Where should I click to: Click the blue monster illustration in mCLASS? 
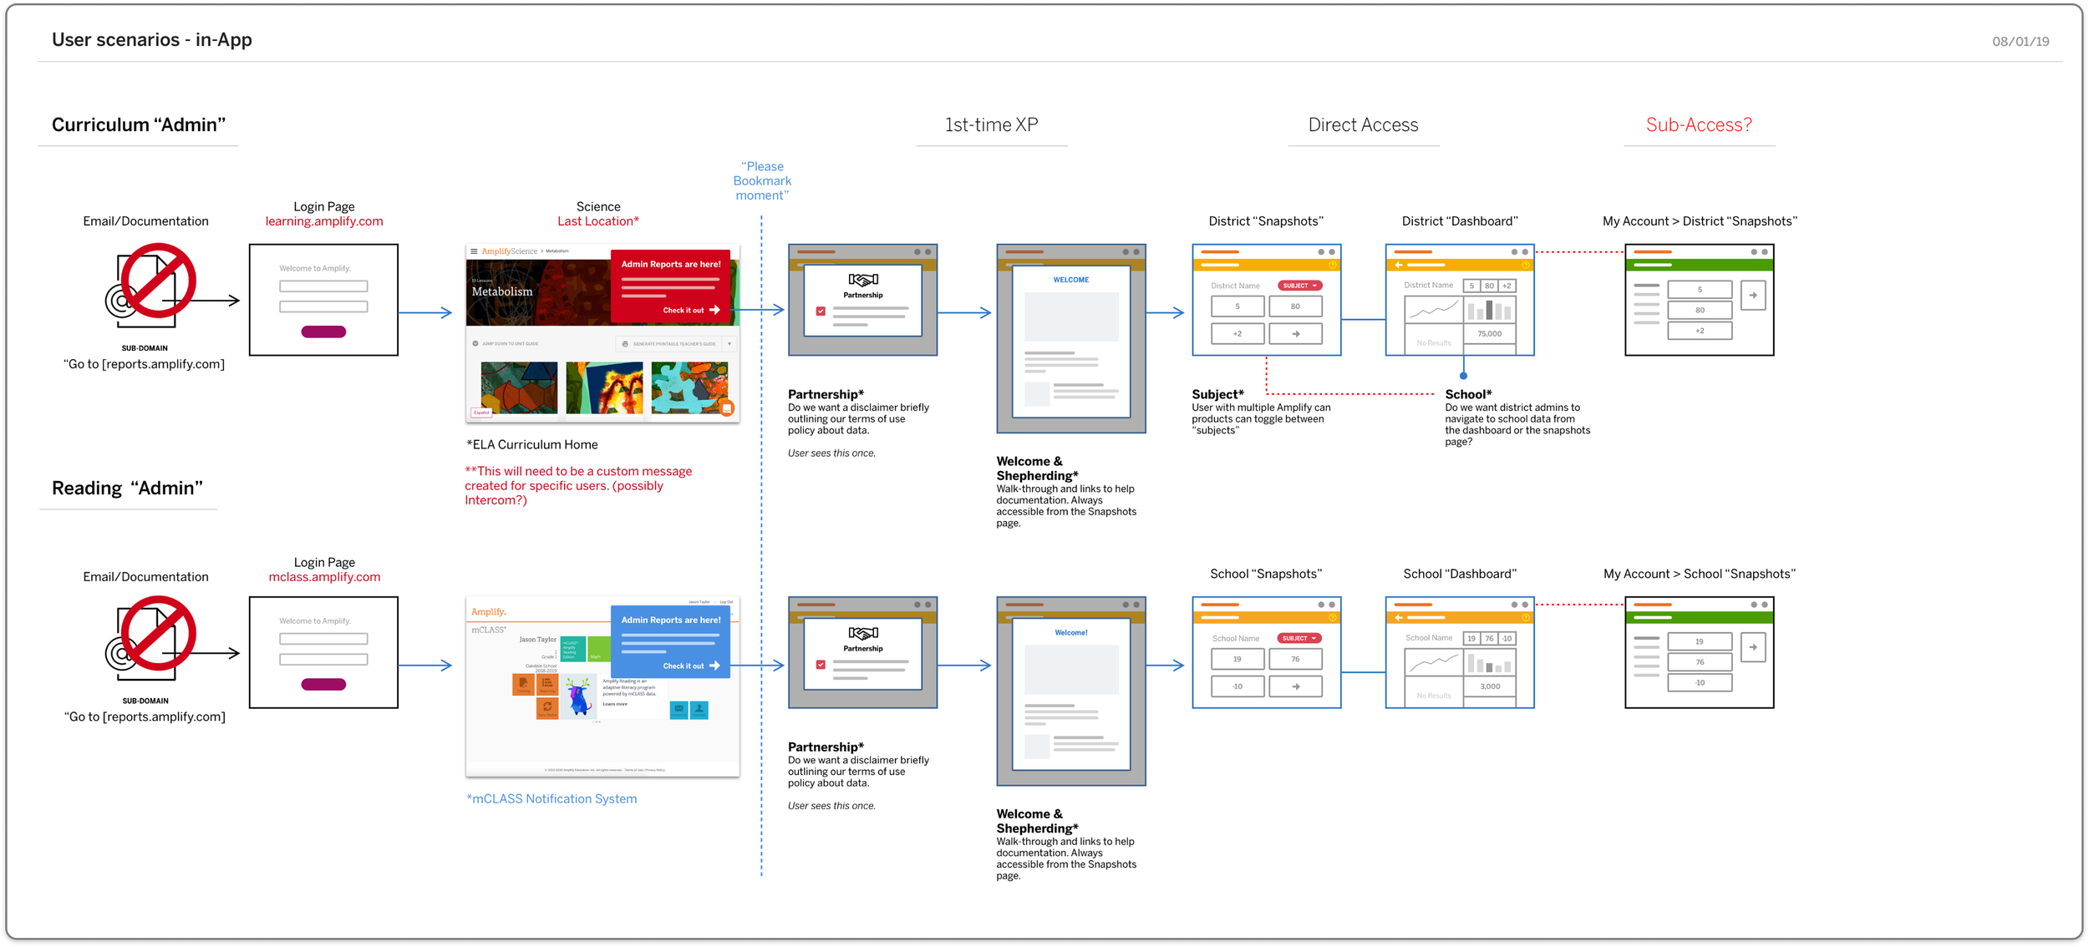578,697
